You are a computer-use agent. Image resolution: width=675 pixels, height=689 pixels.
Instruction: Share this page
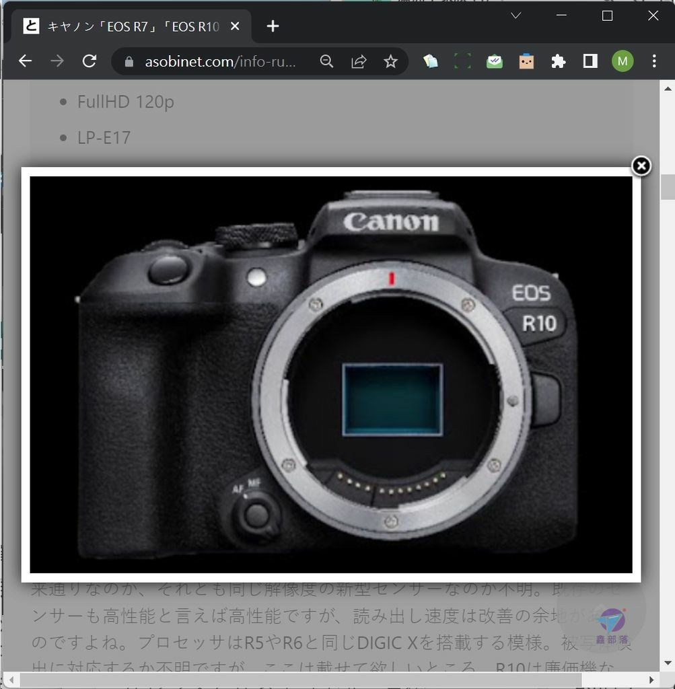pos(359,61)
